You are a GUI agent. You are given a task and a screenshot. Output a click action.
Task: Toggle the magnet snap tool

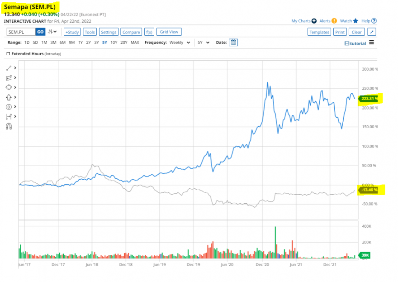pos(9,126)
